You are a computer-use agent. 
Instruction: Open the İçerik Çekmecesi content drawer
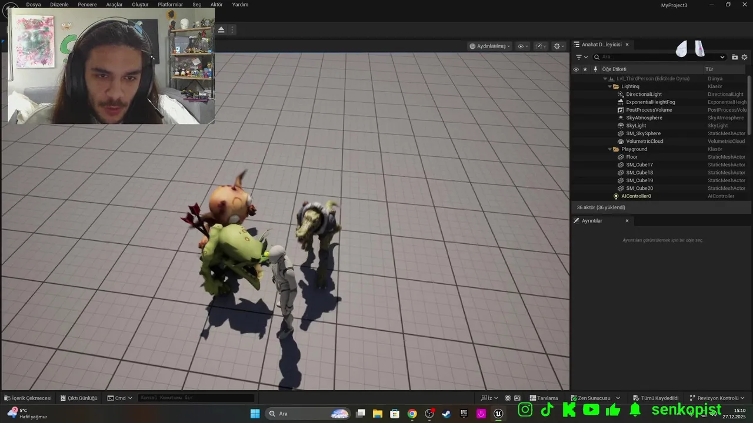(x=28, y=398)
